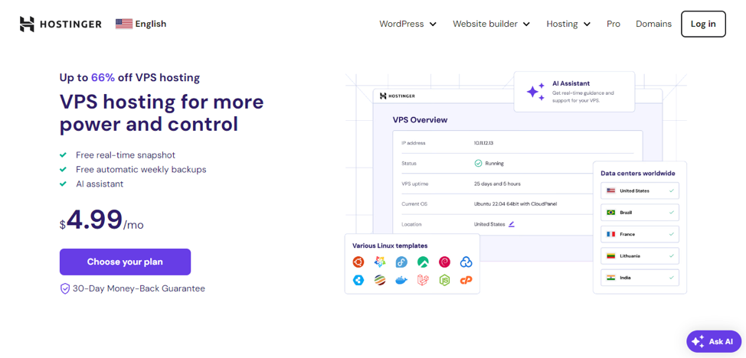Click the edit pencil next to Location
The height and width of the screenshot is (358, 746).
point(512,224)
